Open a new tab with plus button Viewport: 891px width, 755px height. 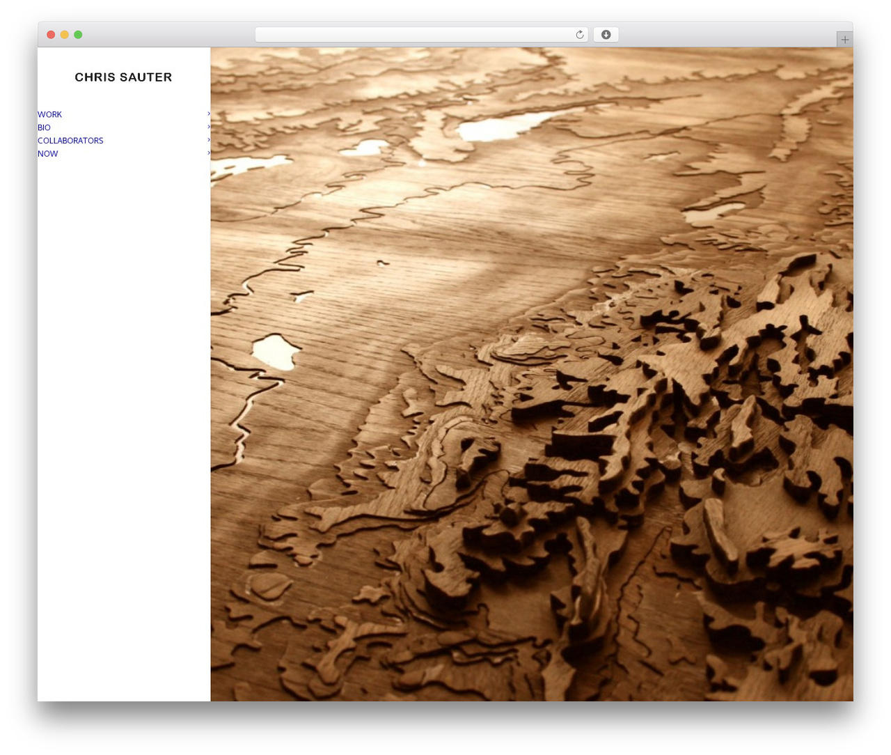tap(844, 40)
